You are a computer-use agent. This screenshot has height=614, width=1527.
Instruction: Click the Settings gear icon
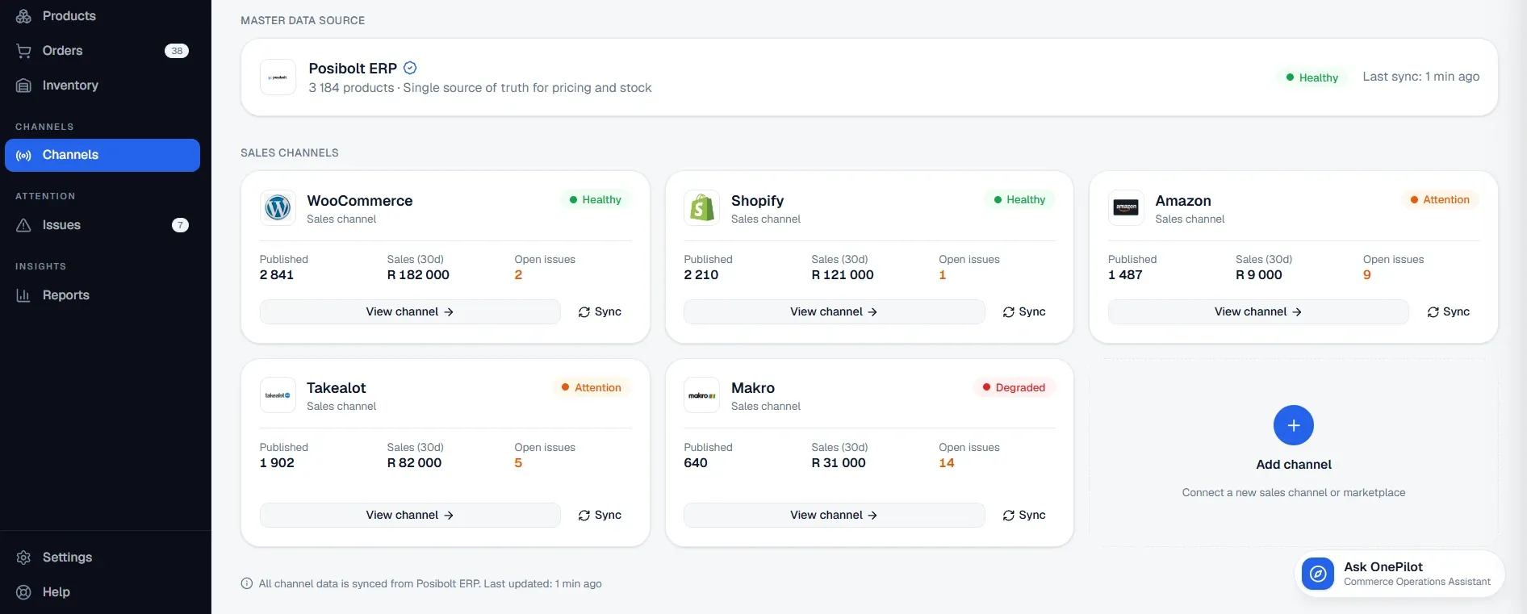tap(24, 558)
